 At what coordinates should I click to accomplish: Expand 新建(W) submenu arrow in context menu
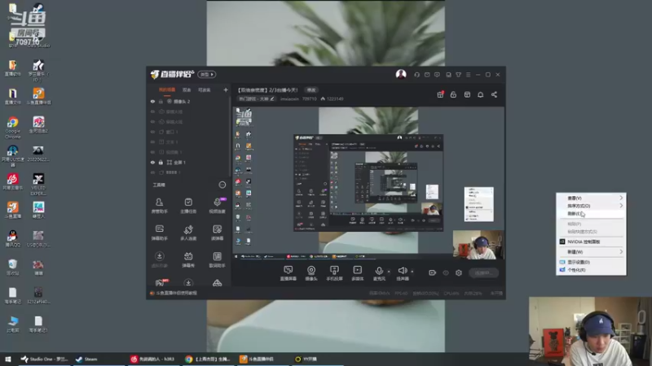click(621, 251)
